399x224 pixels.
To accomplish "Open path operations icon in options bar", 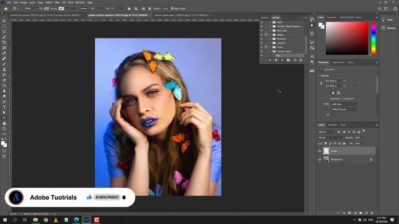I will coord(129,9).
